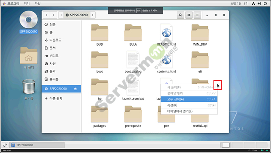Select the boot folder icon
This screenshot has width=271, height=153.
100,60
